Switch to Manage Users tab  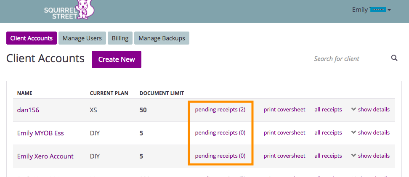pos(82,38)
